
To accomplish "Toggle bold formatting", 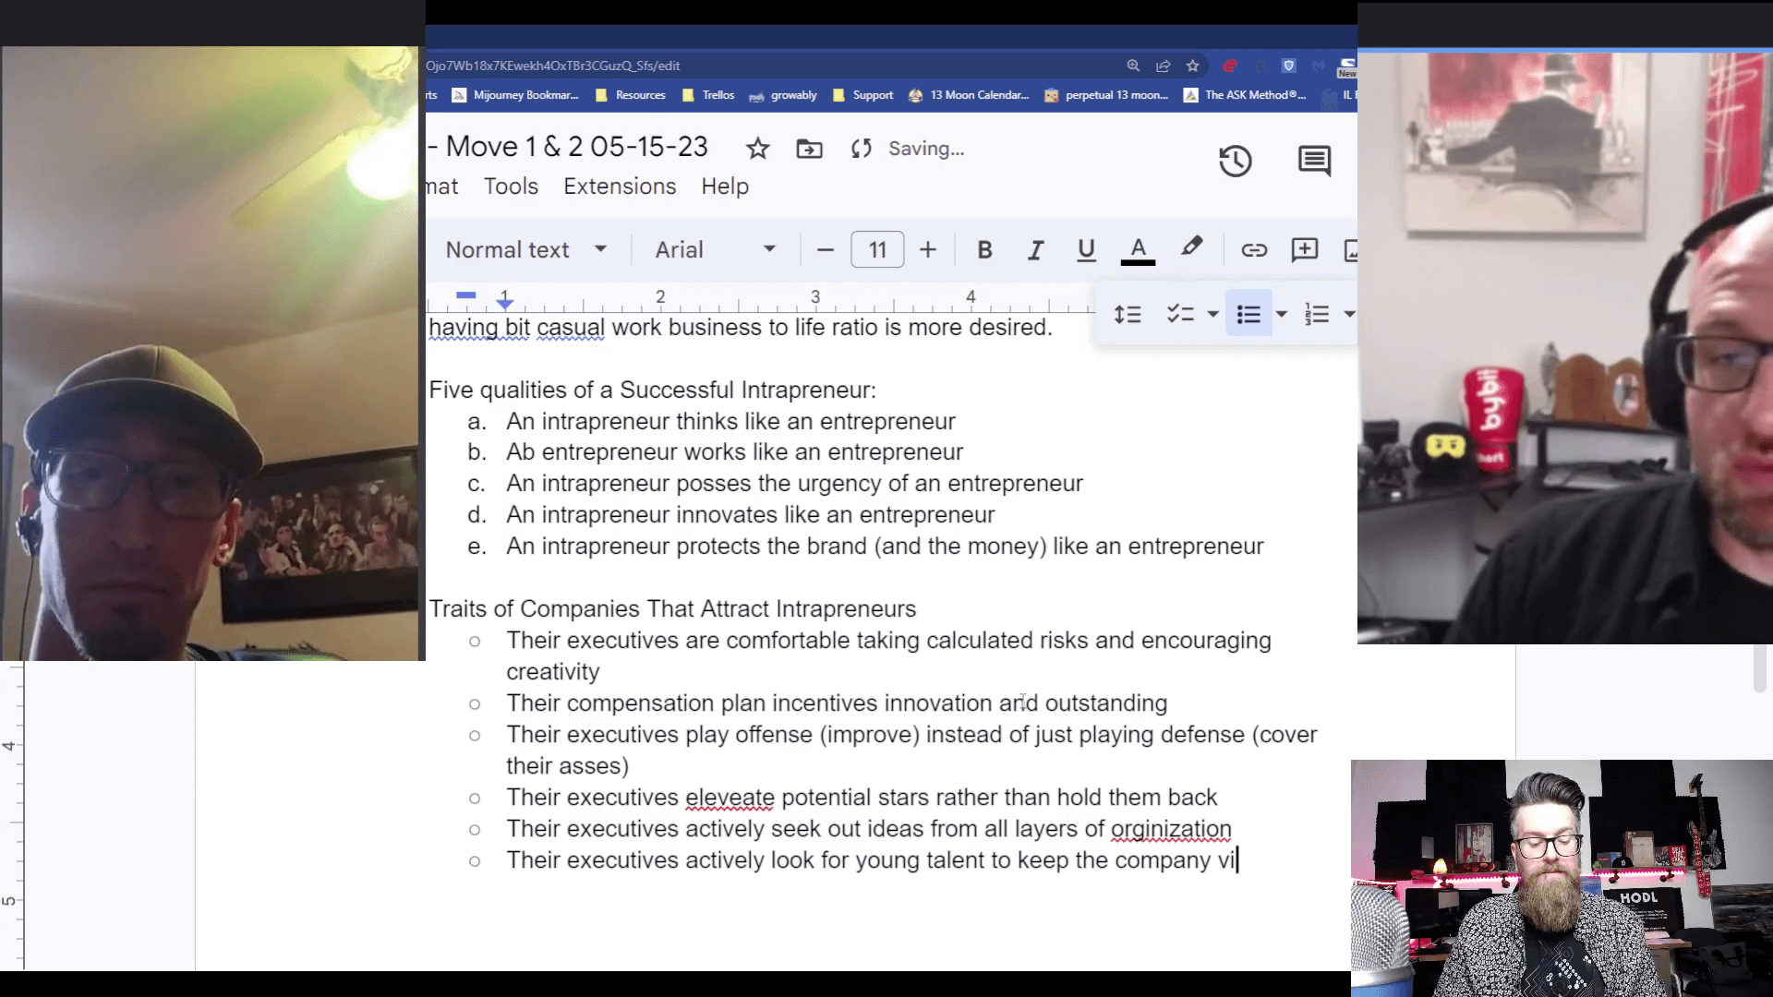I will pos(984,250).
